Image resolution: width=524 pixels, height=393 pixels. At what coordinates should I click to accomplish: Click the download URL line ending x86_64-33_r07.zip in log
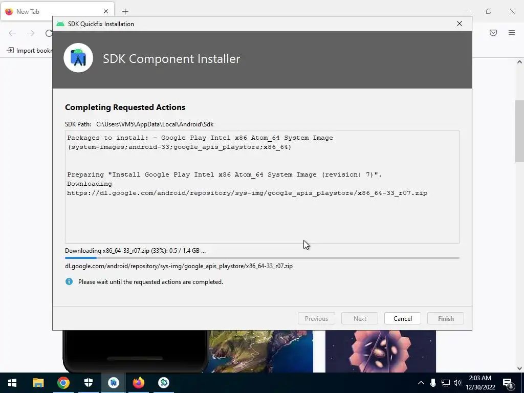(x=247, y=193)
